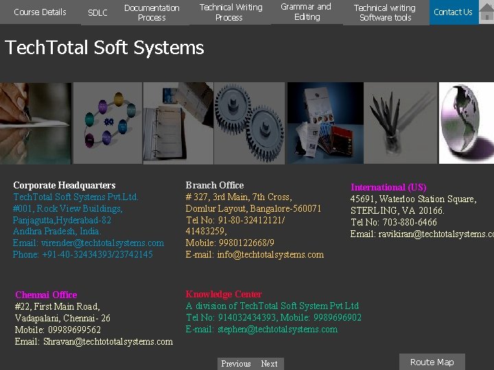Viewport: 494px width, 370px height.
Task: Click the Chennai Office heading
Action: pyautogui.click(x=46, y=295)
